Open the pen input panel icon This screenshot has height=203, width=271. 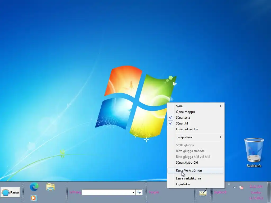(203, 192)
